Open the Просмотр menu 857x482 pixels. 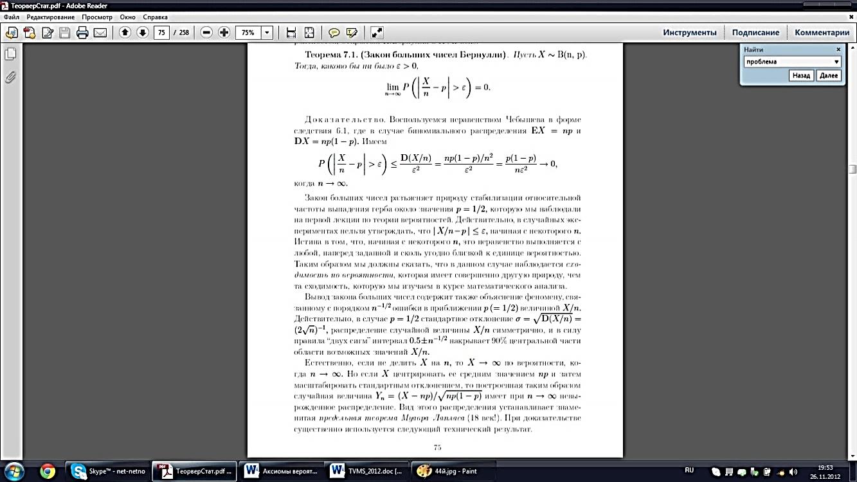[96, 17]
